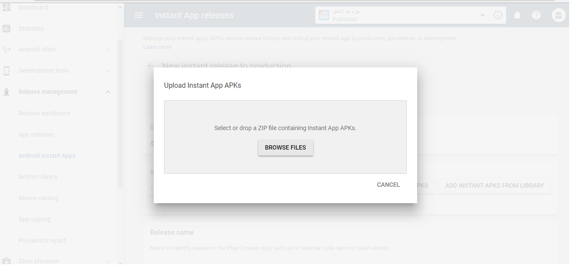Click the Android vitals menu label
Viewport: 570px width, 265px height.
tap(37, 49)
